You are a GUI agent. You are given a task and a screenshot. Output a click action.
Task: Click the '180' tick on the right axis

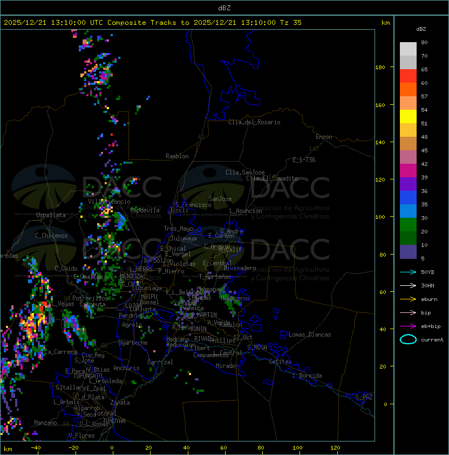380,68
